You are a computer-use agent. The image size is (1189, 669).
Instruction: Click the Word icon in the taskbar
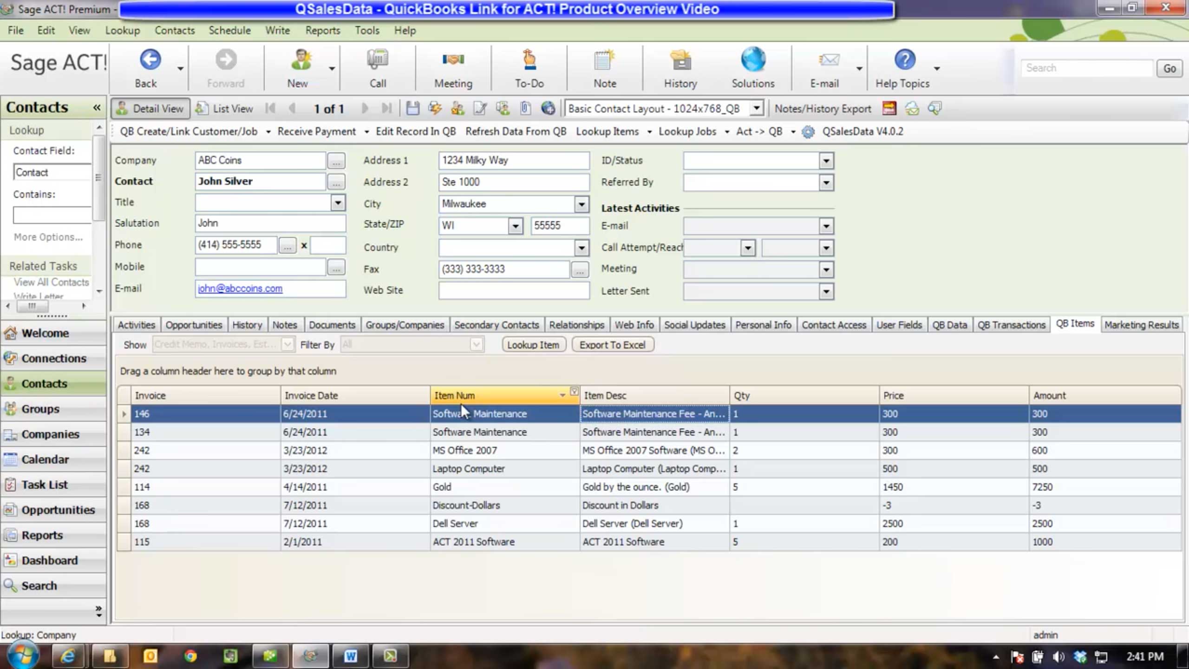350,656
